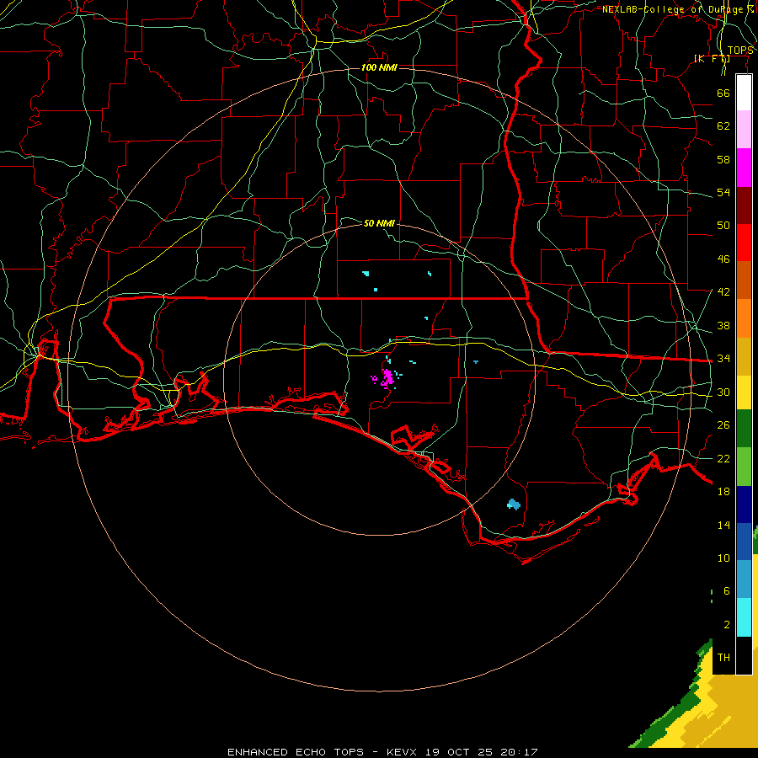This screenshot has height=758, width=758.
Task: Select the light green legend band
Action: [744, 467]
